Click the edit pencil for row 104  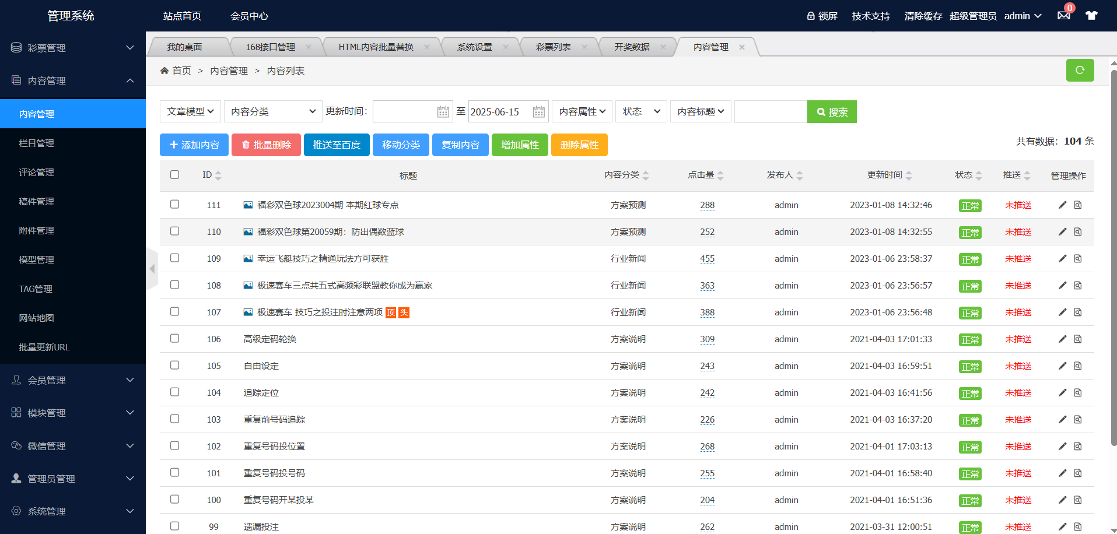click(1062, 392)
